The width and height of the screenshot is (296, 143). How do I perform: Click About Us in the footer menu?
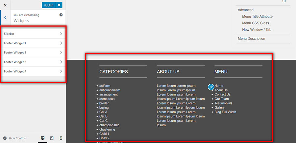point(221,90)
